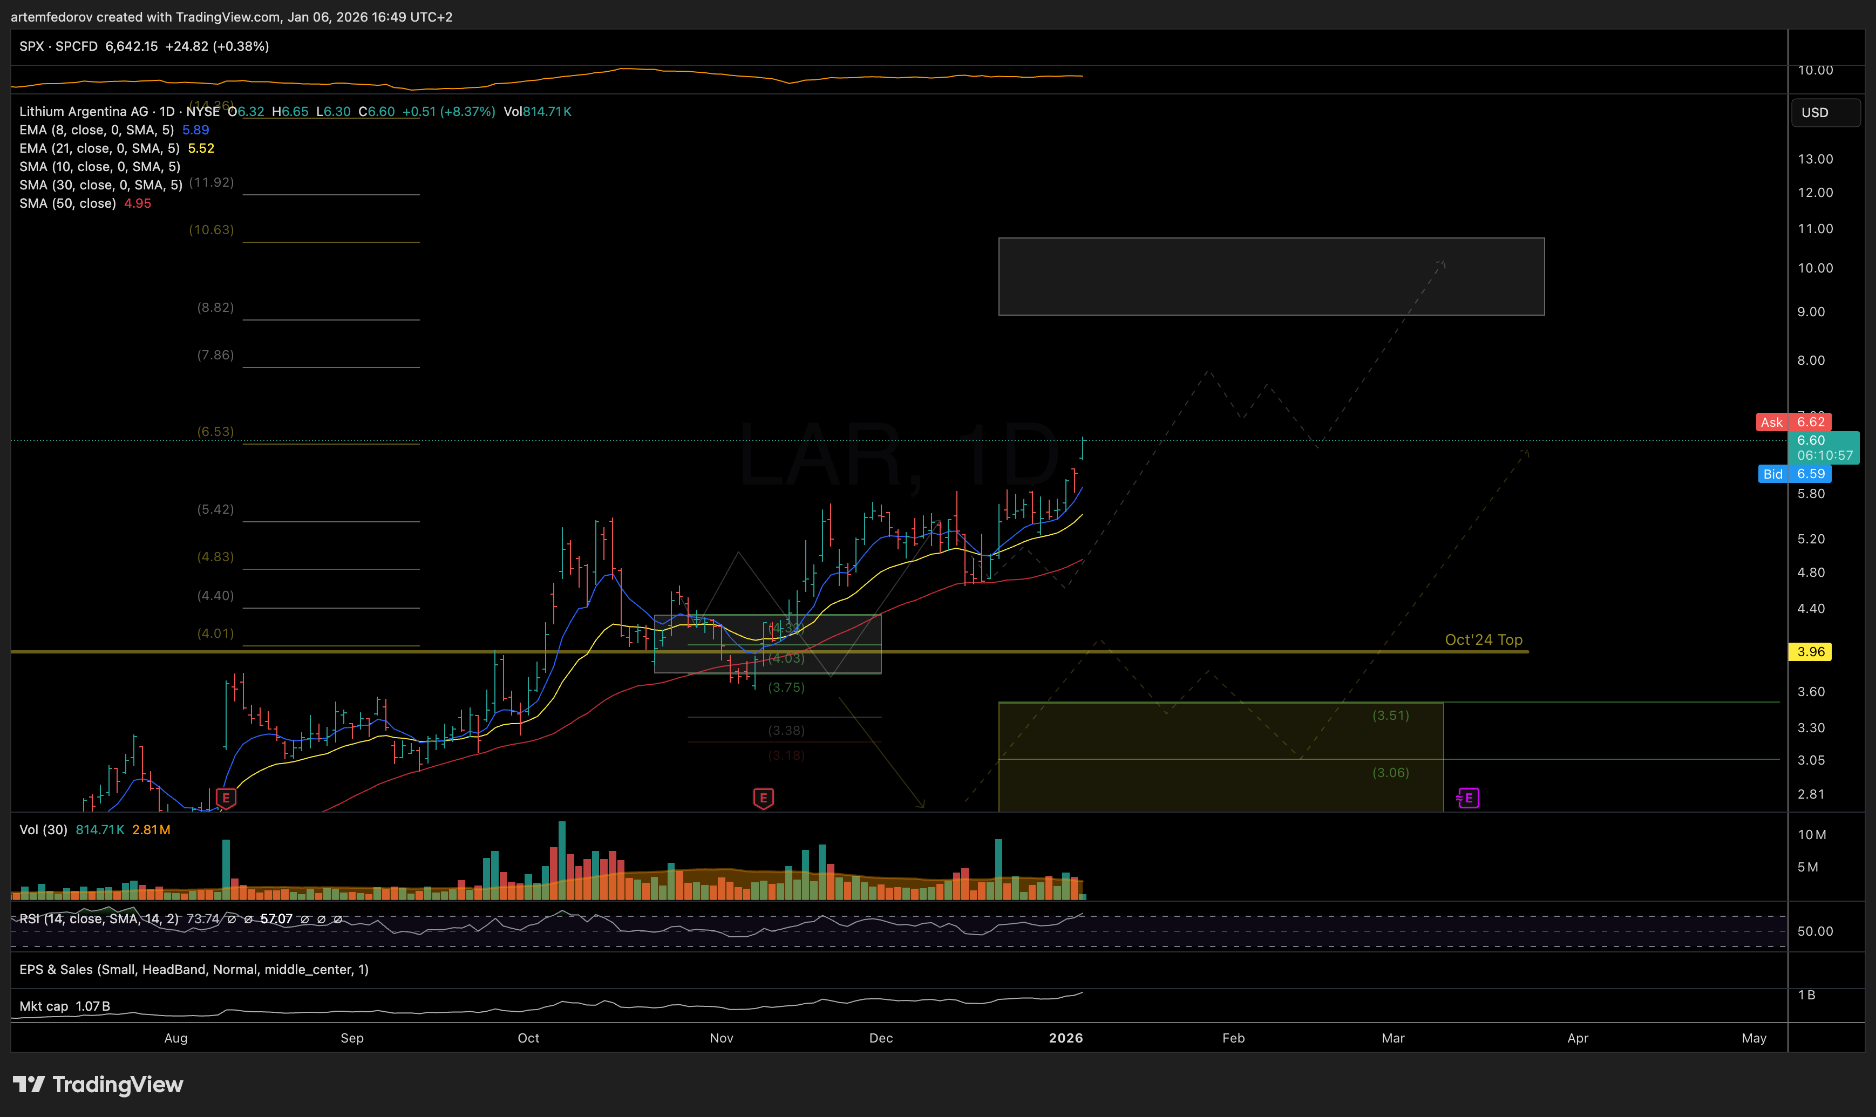Click the Bid 6.59 price label

point(1795,474)
